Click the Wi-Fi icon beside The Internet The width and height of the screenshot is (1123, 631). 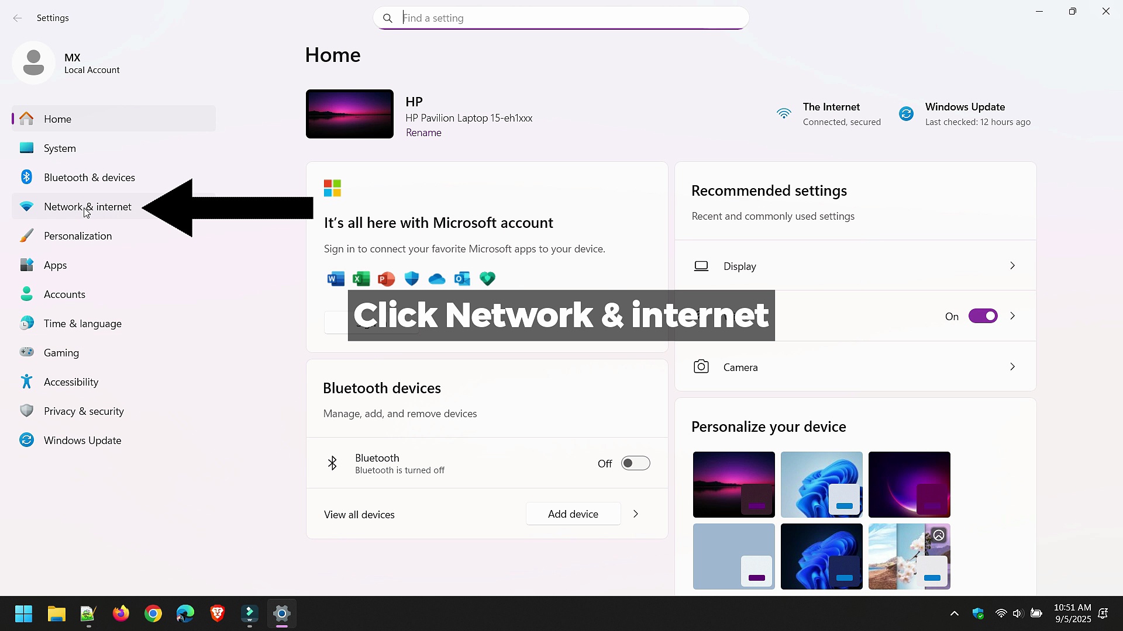click(x=784, y=113)
